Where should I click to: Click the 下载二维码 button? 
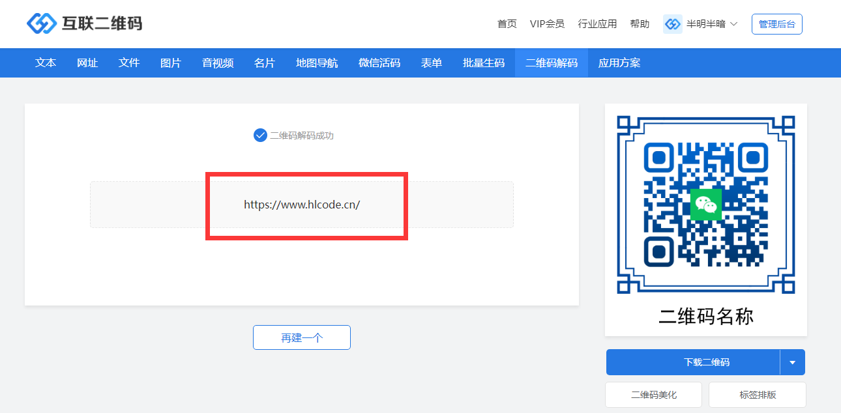click(693, 362)
